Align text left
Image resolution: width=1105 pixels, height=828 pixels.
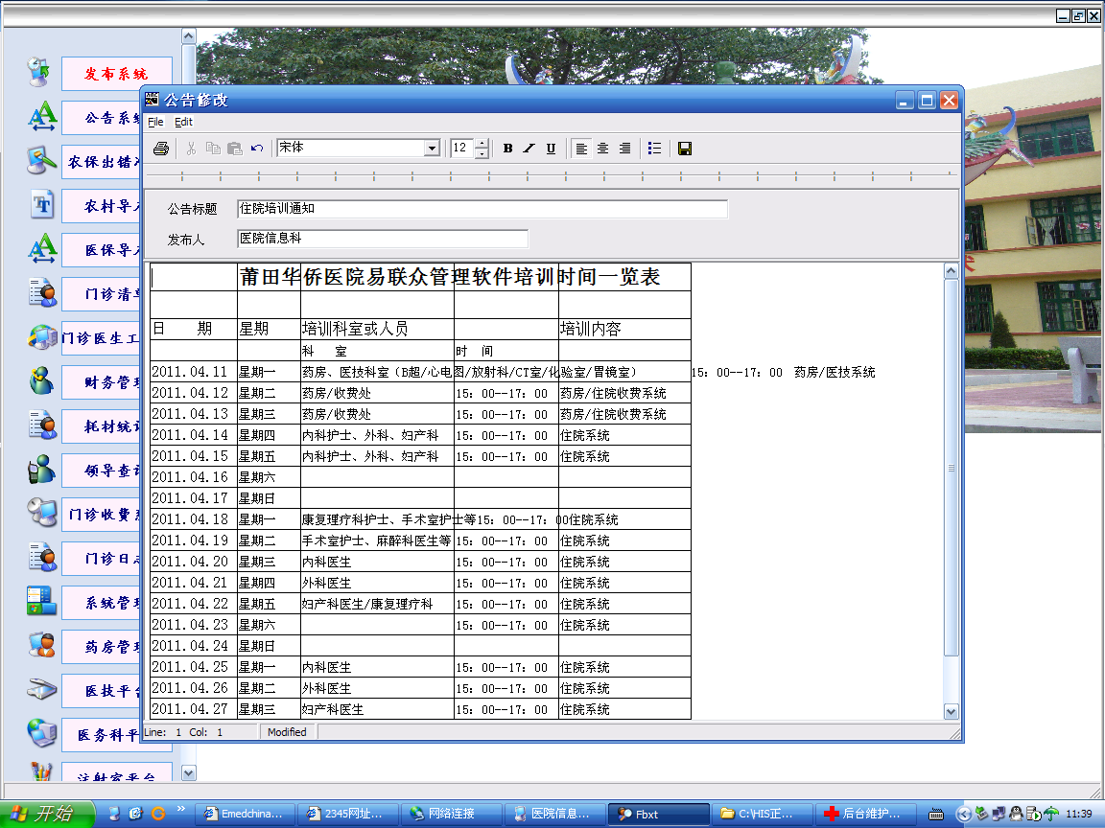[581, 149]
